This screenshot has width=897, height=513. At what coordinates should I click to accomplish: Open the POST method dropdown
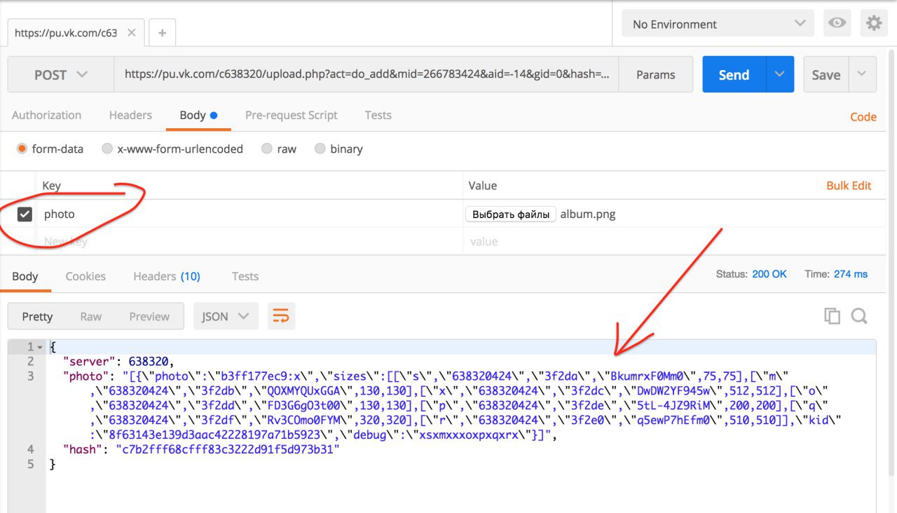pyautogui.click(x=61, y=74)
